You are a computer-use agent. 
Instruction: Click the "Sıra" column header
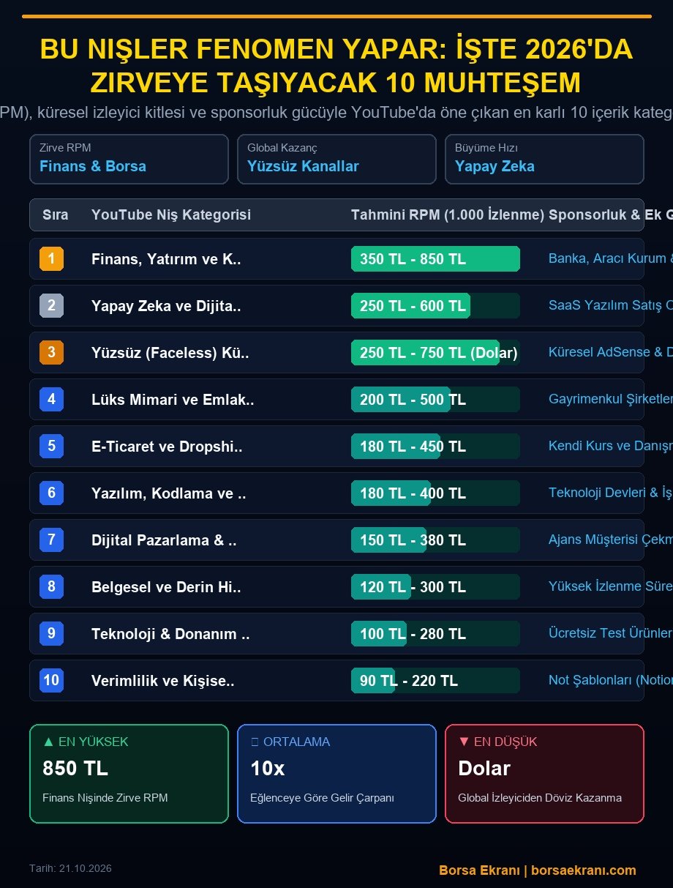pyautogui.click(x=56, y=214)
